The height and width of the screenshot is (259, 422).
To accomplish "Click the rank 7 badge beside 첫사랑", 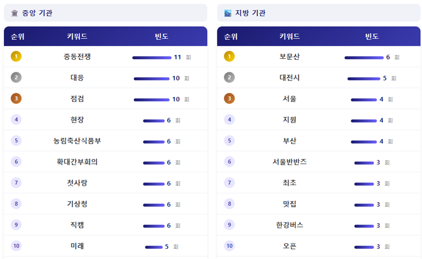I will click(16, 183).
